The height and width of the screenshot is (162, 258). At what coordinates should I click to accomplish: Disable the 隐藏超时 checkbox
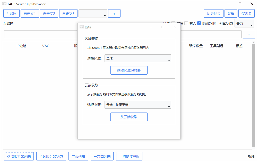[199, 23]
